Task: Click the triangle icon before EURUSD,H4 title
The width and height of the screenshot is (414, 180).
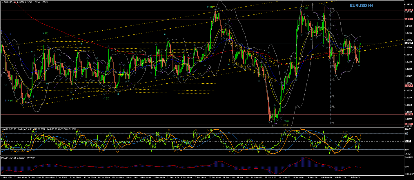Action: coord(2,2)
